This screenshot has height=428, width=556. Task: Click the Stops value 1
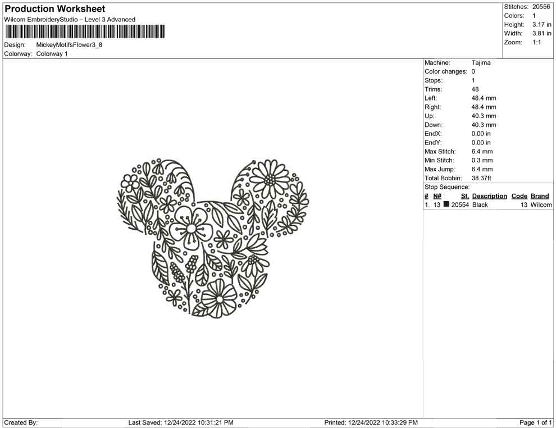coord(473,80)
